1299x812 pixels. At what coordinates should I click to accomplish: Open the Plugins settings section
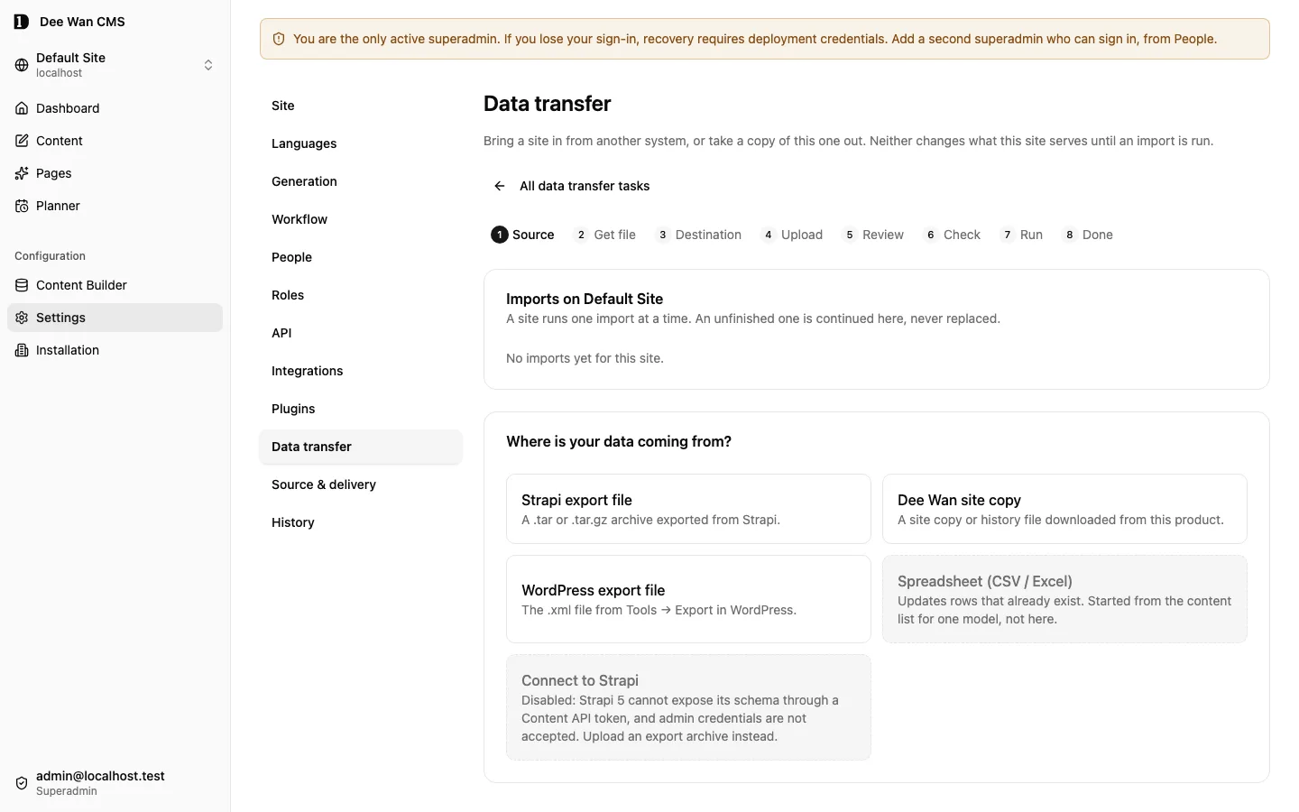point(361,409)
